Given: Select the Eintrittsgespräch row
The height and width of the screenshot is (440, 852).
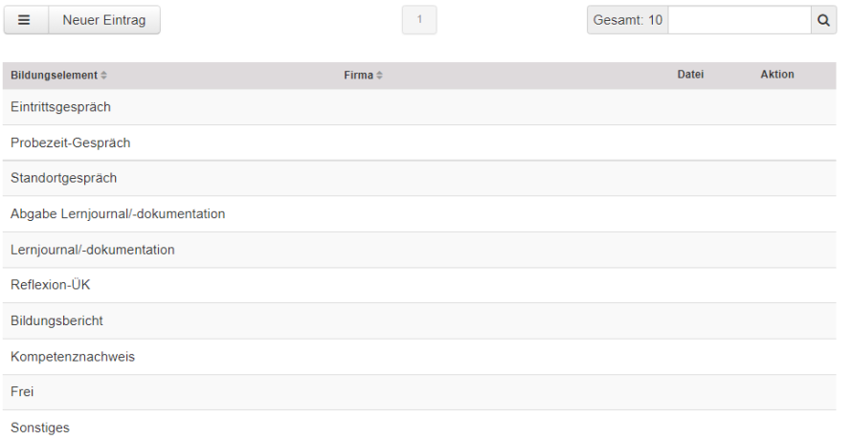Looking at the screenshot, I should [x=61, y=107].
